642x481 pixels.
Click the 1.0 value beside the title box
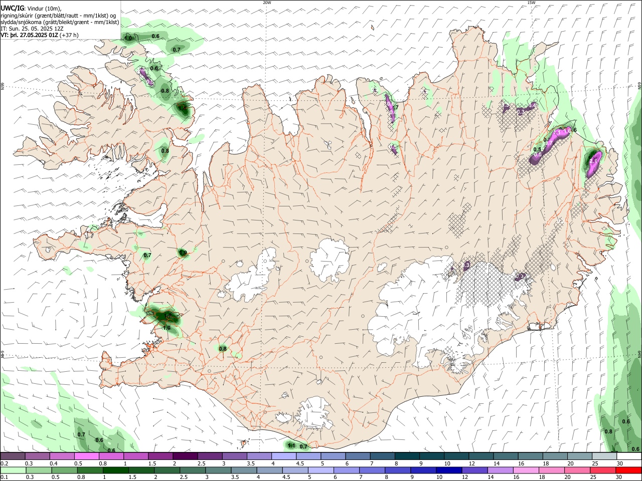pos(128,38)
